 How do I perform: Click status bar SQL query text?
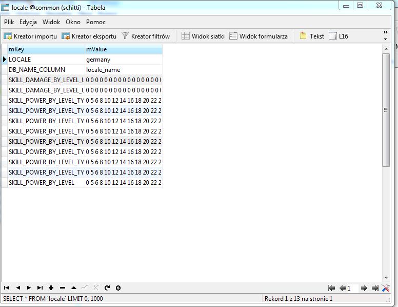coord(53,298)
